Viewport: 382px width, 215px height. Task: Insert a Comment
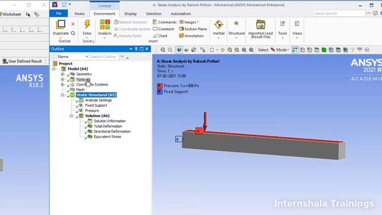pyautogui.click(x=164, y=29)
